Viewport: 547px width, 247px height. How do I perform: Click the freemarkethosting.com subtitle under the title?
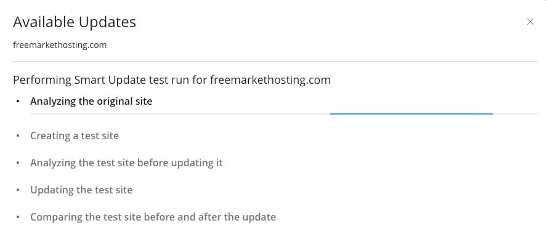tap(60, 45)
